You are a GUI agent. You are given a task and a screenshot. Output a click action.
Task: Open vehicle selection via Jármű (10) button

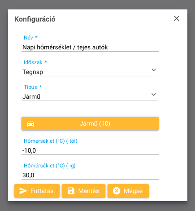[x=90, y=123]
